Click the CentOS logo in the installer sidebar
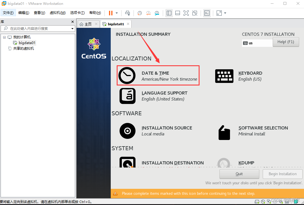 [94, 48]
